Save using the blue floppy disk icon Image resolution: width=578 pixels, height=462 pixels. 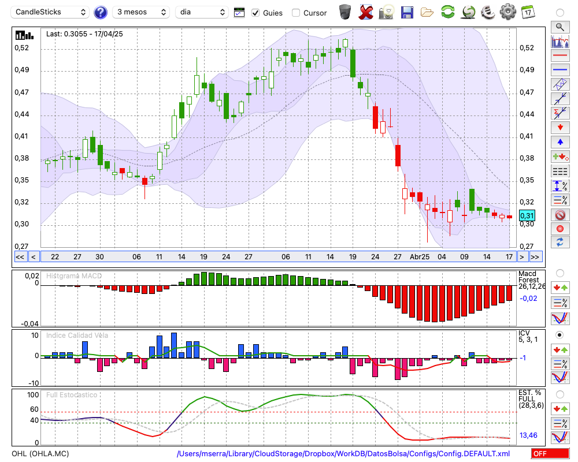(406, 13)
